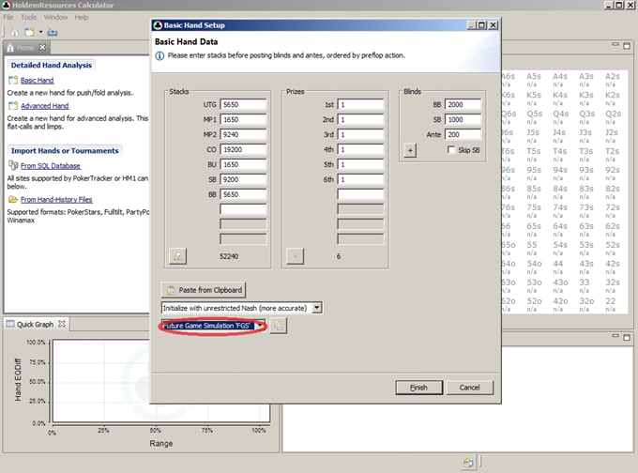Viewport: 638px width, 473px height.
Task: Click the 1st prize field
Action: pos(360,104)
